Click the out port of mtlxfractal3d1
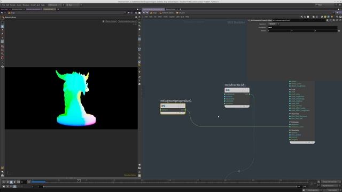Viewport: 342px width, 192px height. click(250, 94)
